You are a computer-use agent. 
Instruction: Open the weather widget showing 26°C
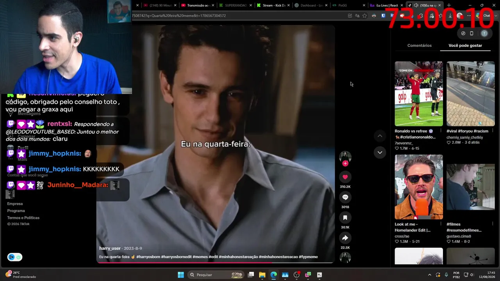[21, 275]
